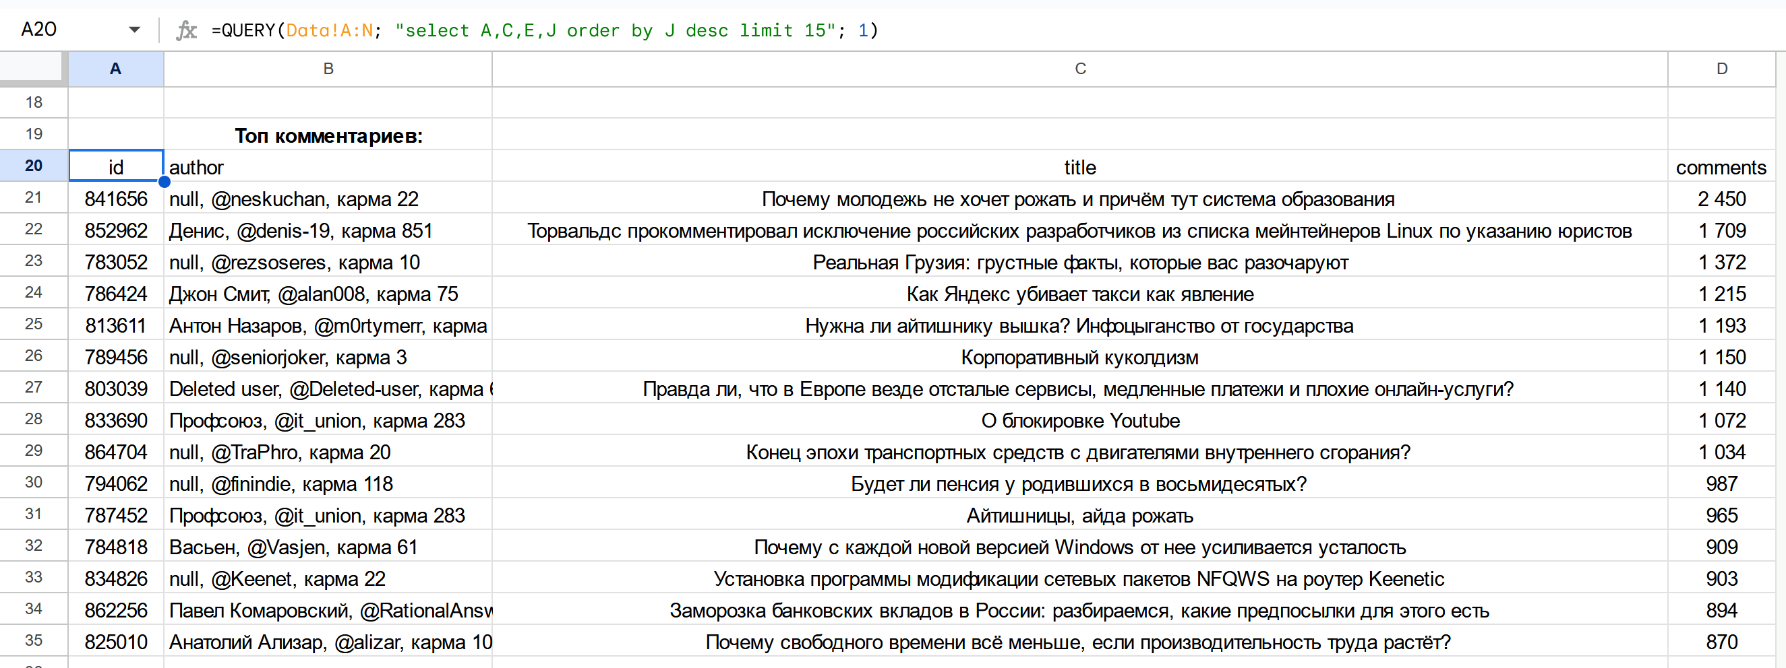Click the Name Box showing A20
The width and height of the screenshot is (1786, 668).
tap(63, 30)
